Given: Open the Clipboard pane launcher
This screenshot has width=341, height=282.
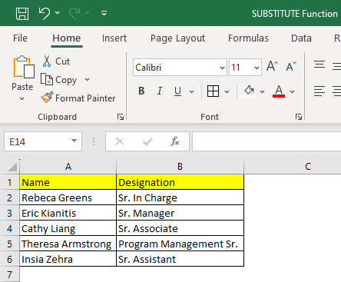Looking at the screenshot, I should 121,117.
